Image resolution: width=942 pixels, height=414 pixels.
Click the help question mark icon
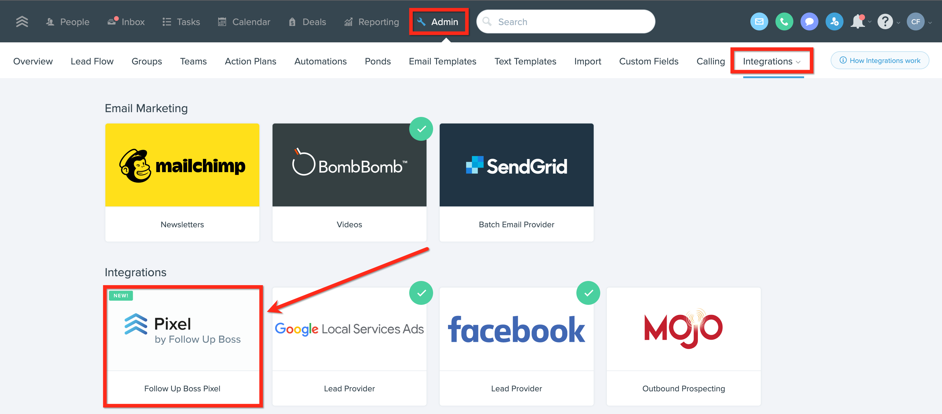[x=885, y=22]
